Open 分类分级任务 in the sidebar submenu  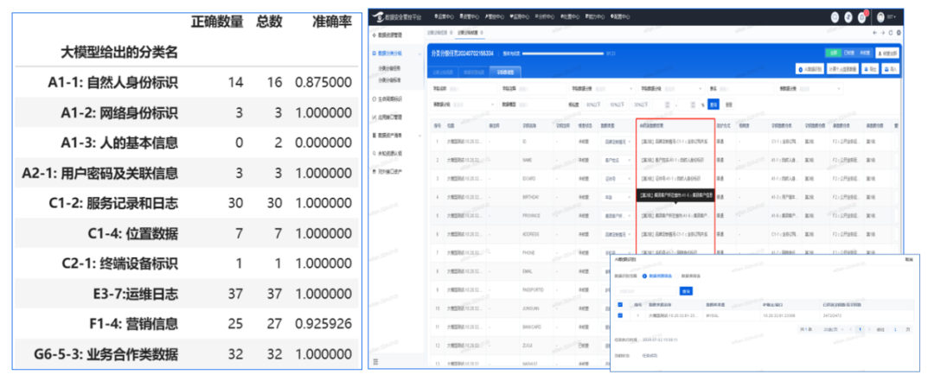(389, 68)
